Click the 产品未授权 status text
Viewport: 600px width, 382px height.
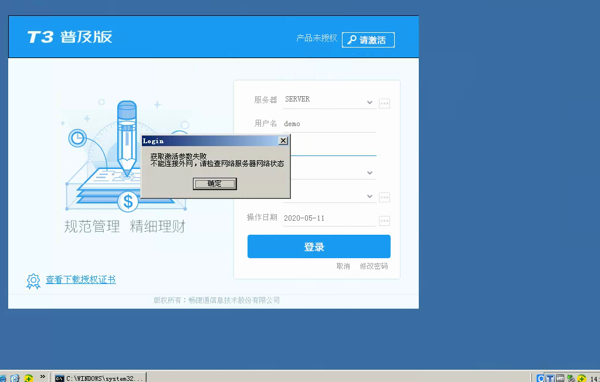[x=317, y=38]
